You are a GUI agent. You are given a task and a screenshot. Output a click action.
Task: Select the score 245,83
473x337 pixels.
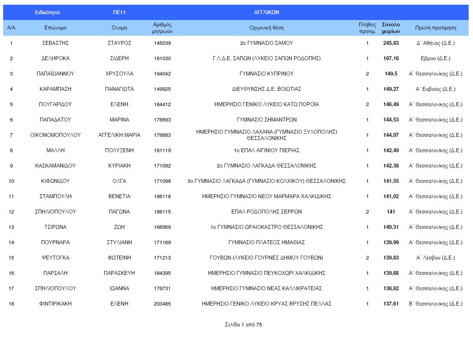tap(391, 43)
